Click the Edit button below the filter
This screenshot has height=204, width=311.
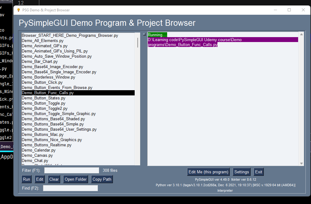[40, 179]
